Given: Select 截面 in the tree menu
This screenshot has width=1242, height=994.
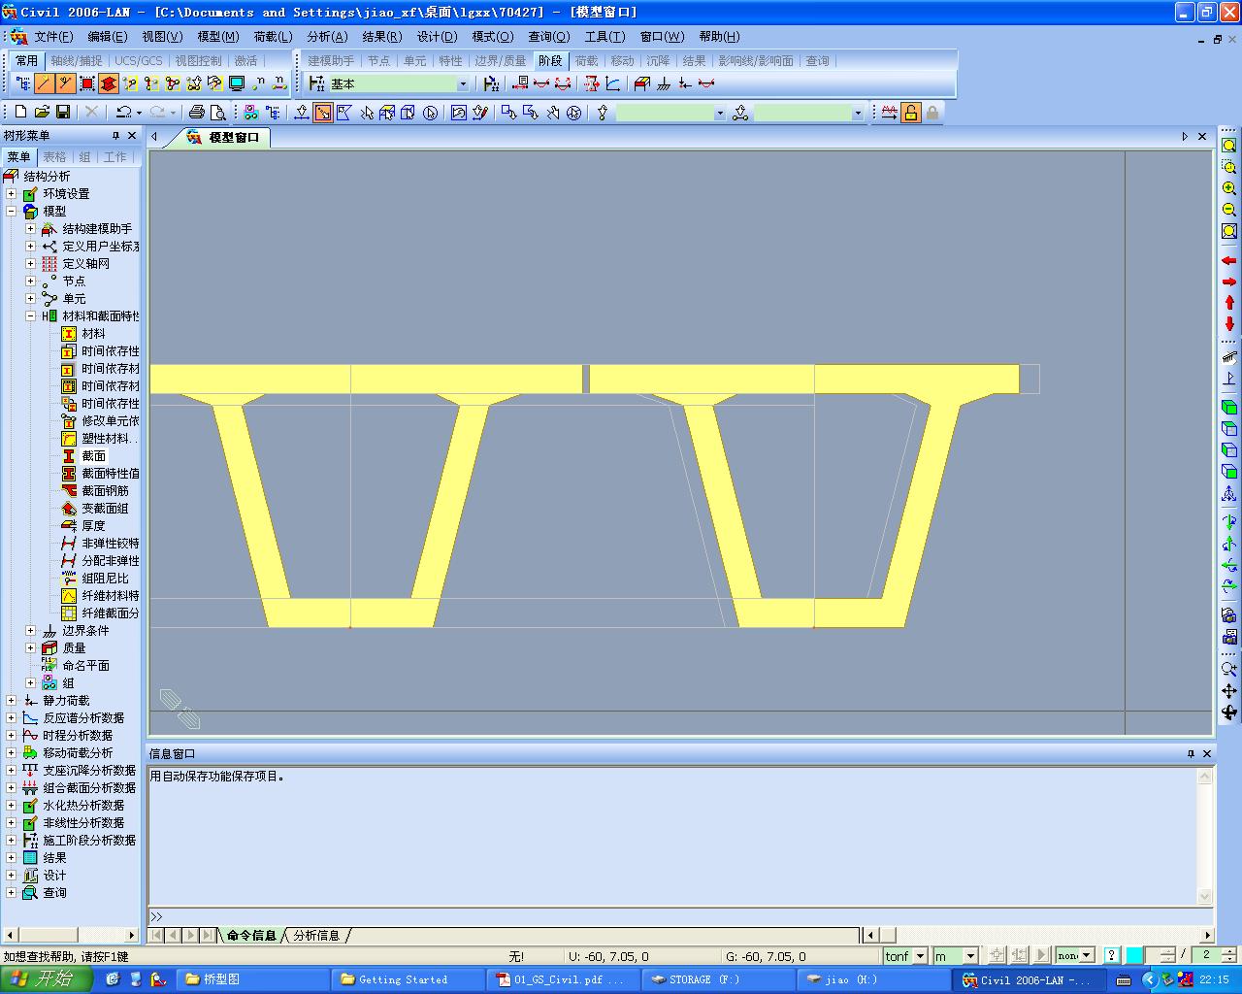Looking at the screenshot, I should [x=93, y=456].
